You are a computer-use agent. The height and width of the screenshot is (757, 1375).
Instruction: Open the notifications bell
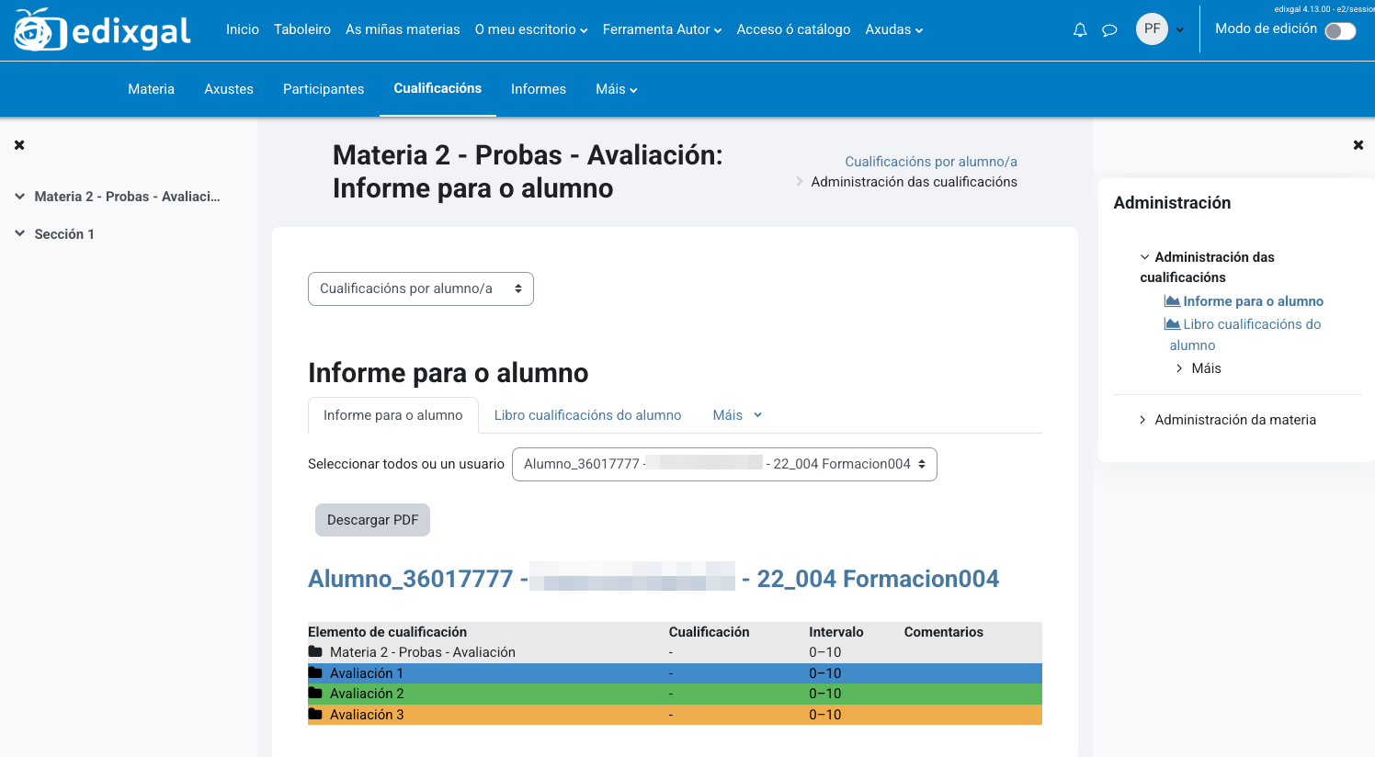1079,29
